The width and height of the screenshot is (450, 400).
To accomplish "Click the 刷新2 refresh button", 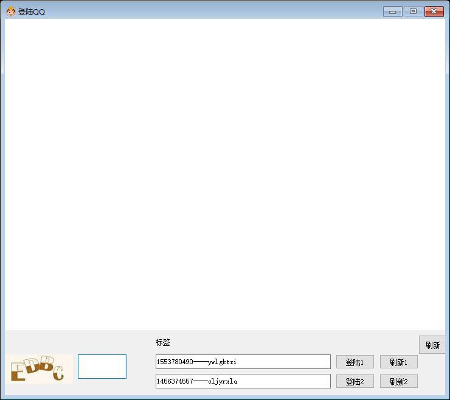I will 398,382.
